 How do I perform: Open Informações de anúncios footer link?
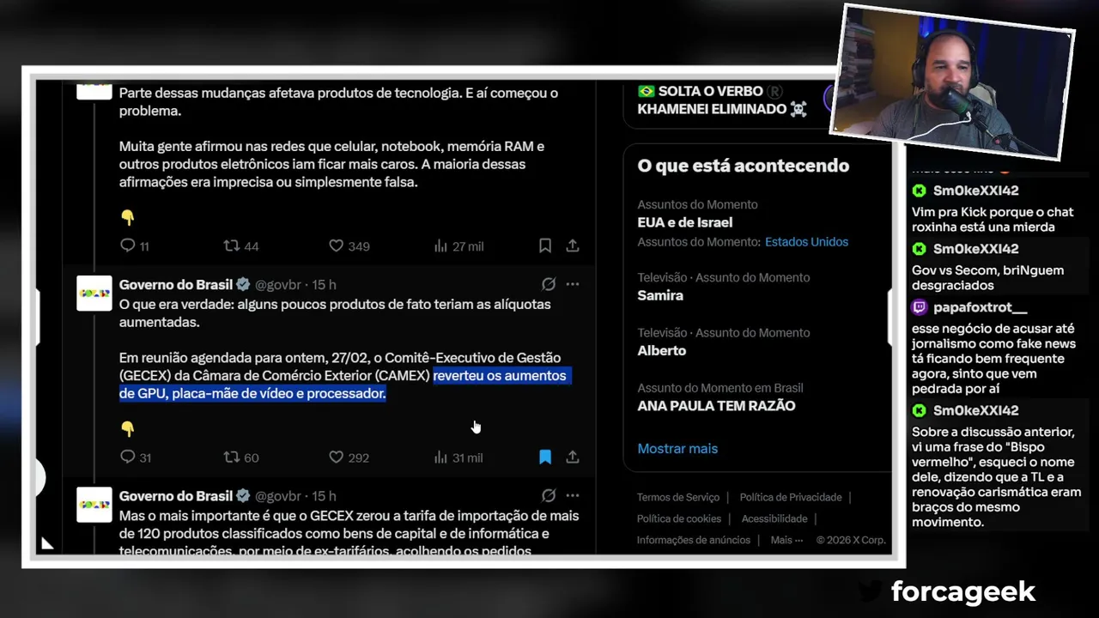point(694,540)
